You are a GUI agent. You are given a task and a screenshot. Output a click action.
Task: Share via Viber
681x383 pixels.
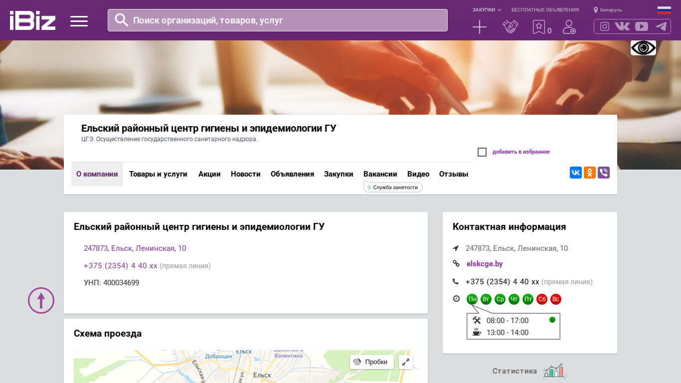[x=604, y=173]
